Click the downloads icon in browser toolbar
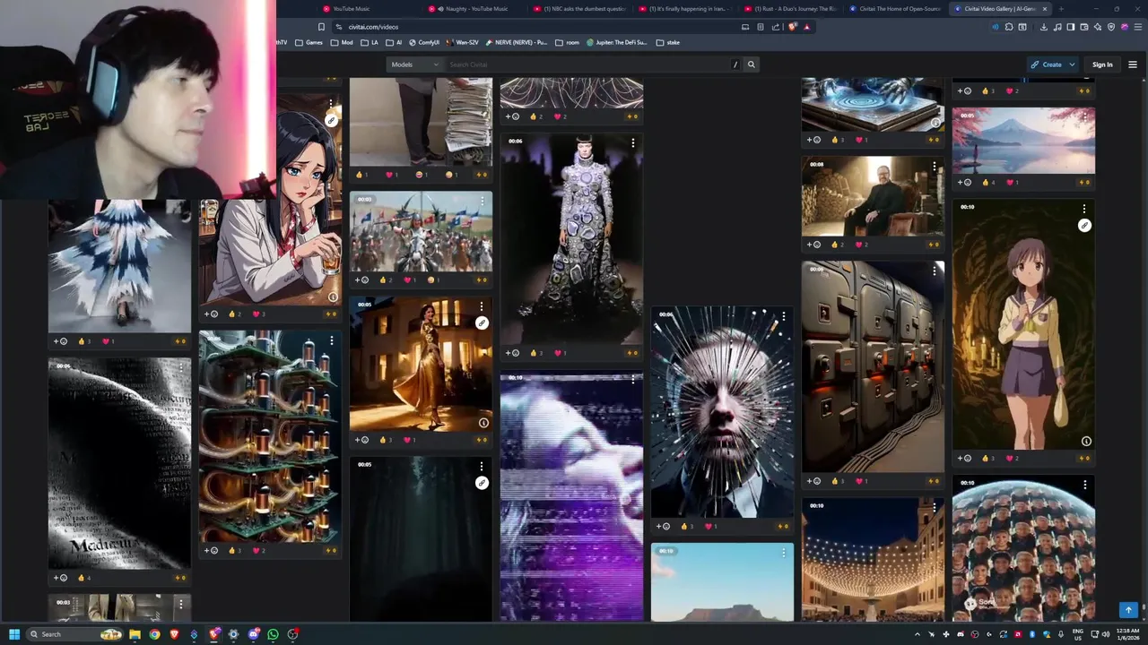 coord(1044,27)
